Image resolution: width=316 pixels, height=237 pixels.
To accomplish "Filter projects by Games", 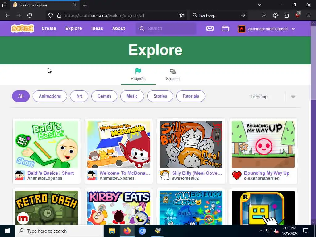I will tap(104, 96).
